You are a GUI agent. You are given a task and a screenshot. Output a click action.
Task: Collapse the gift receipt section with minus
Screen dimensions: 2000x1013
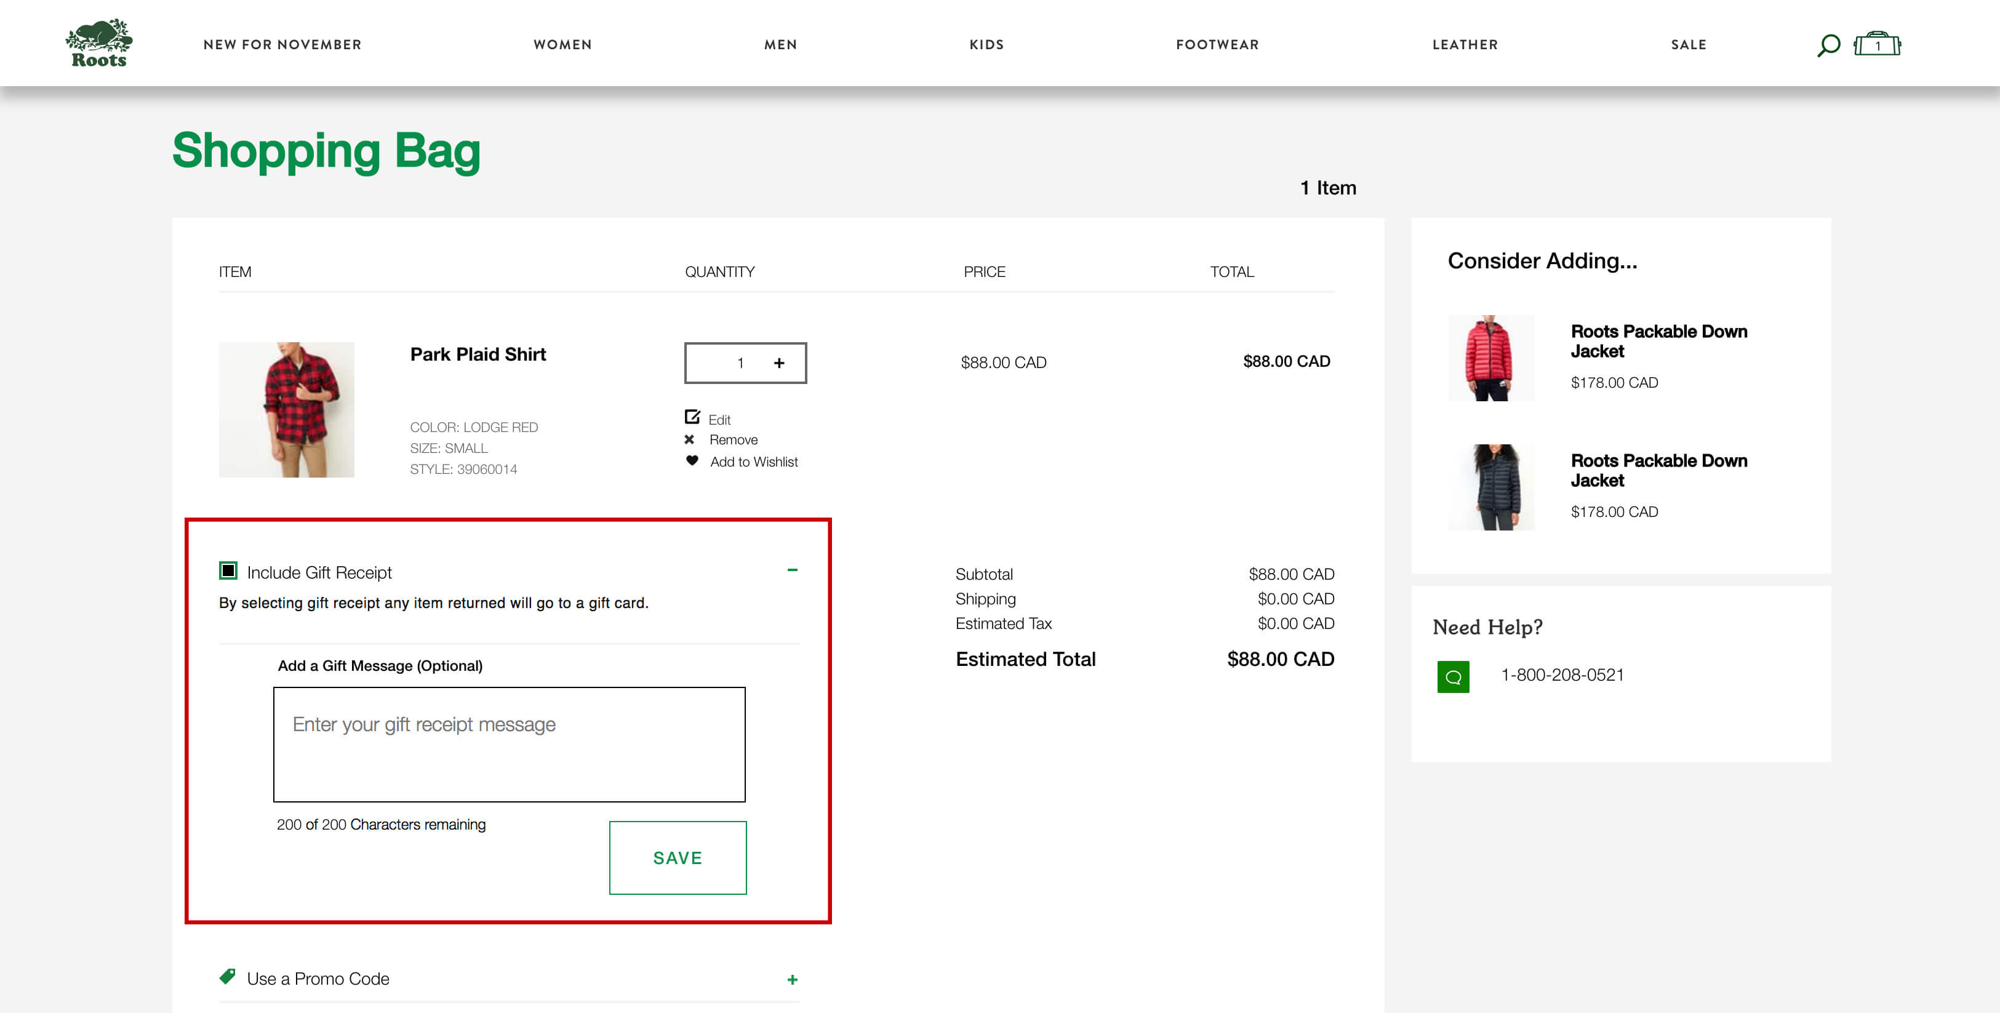tap(792, 570)
